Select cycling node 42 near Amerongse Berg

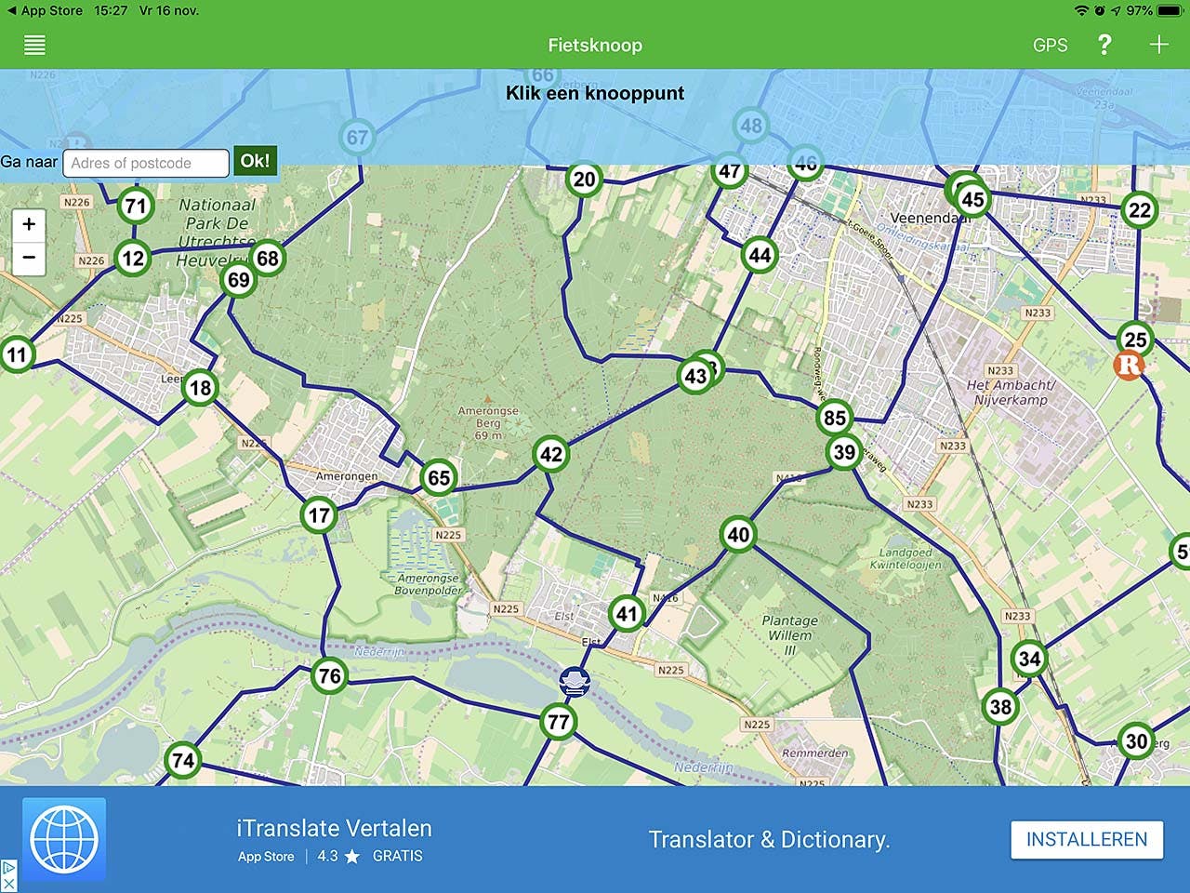(x=550, y=454)
